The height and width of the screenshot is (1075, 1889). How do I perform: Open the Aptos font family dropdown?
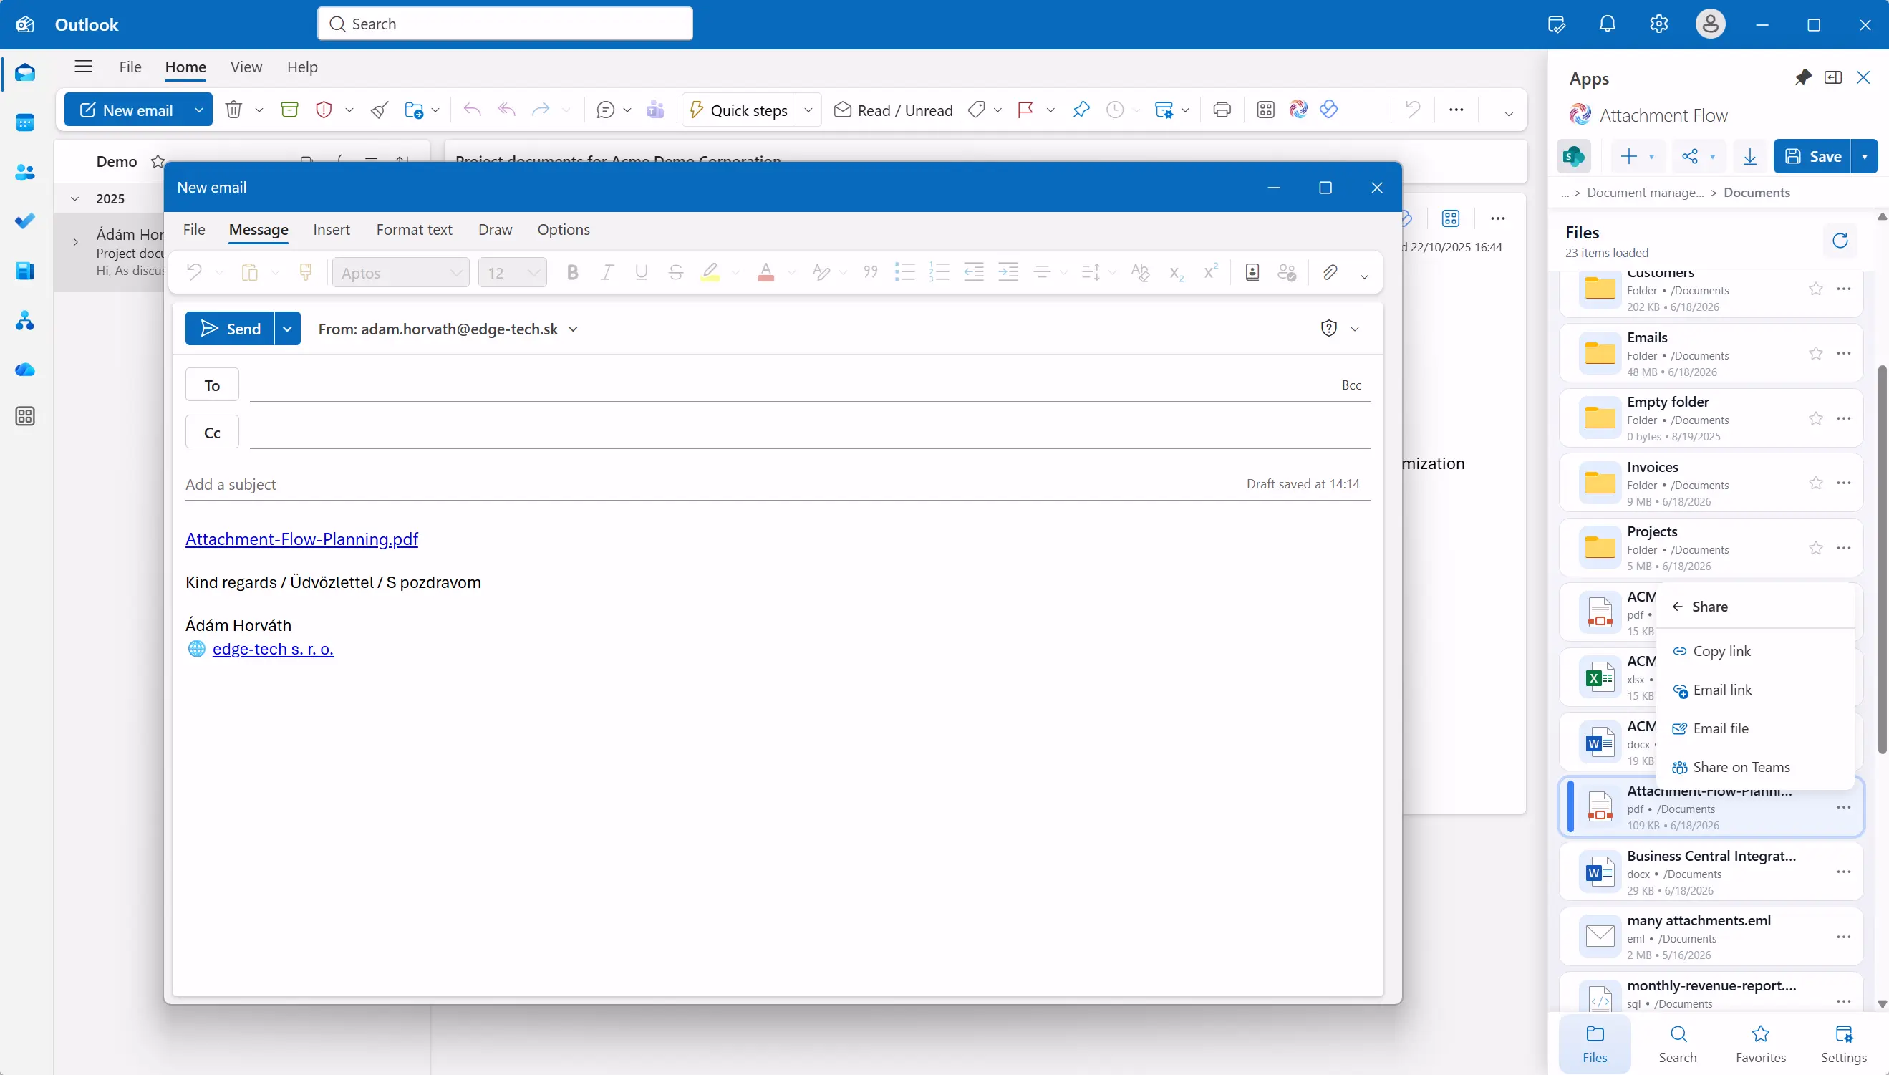[401, 272]
